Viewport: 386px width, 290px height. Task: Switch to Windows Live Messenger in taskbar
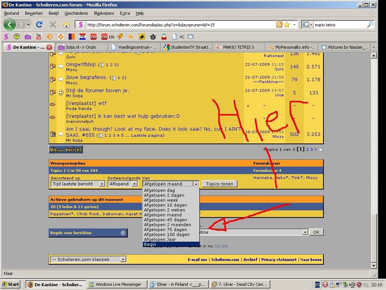tap(117, 284)
